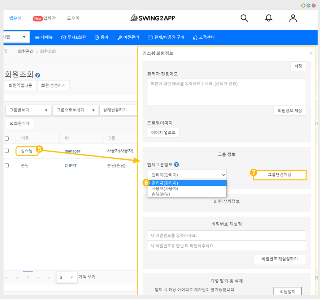Click the 회원 생성하기 button
Screen dimensions: 320x299
(x=53, y=85)
